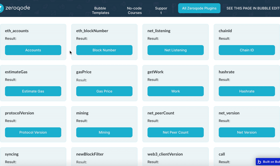Open See This Page in Bubble Editor link
The width and height of the screenshot is (280, 166).
(x=253, y=8)
